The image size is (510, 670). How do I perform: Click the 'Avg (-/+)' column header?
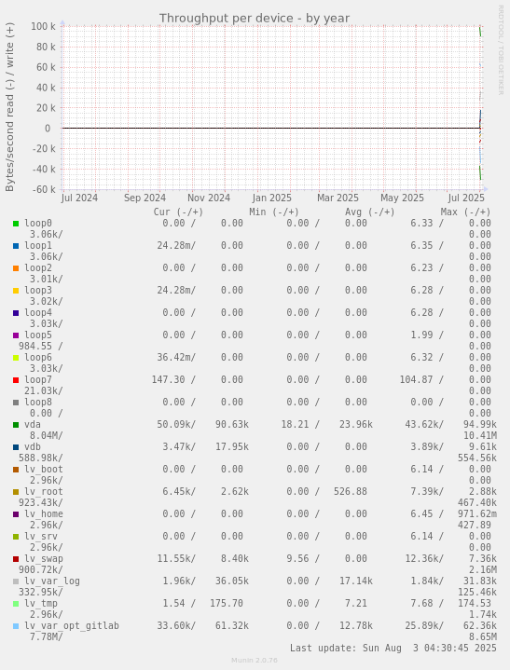tap(370, 212)
